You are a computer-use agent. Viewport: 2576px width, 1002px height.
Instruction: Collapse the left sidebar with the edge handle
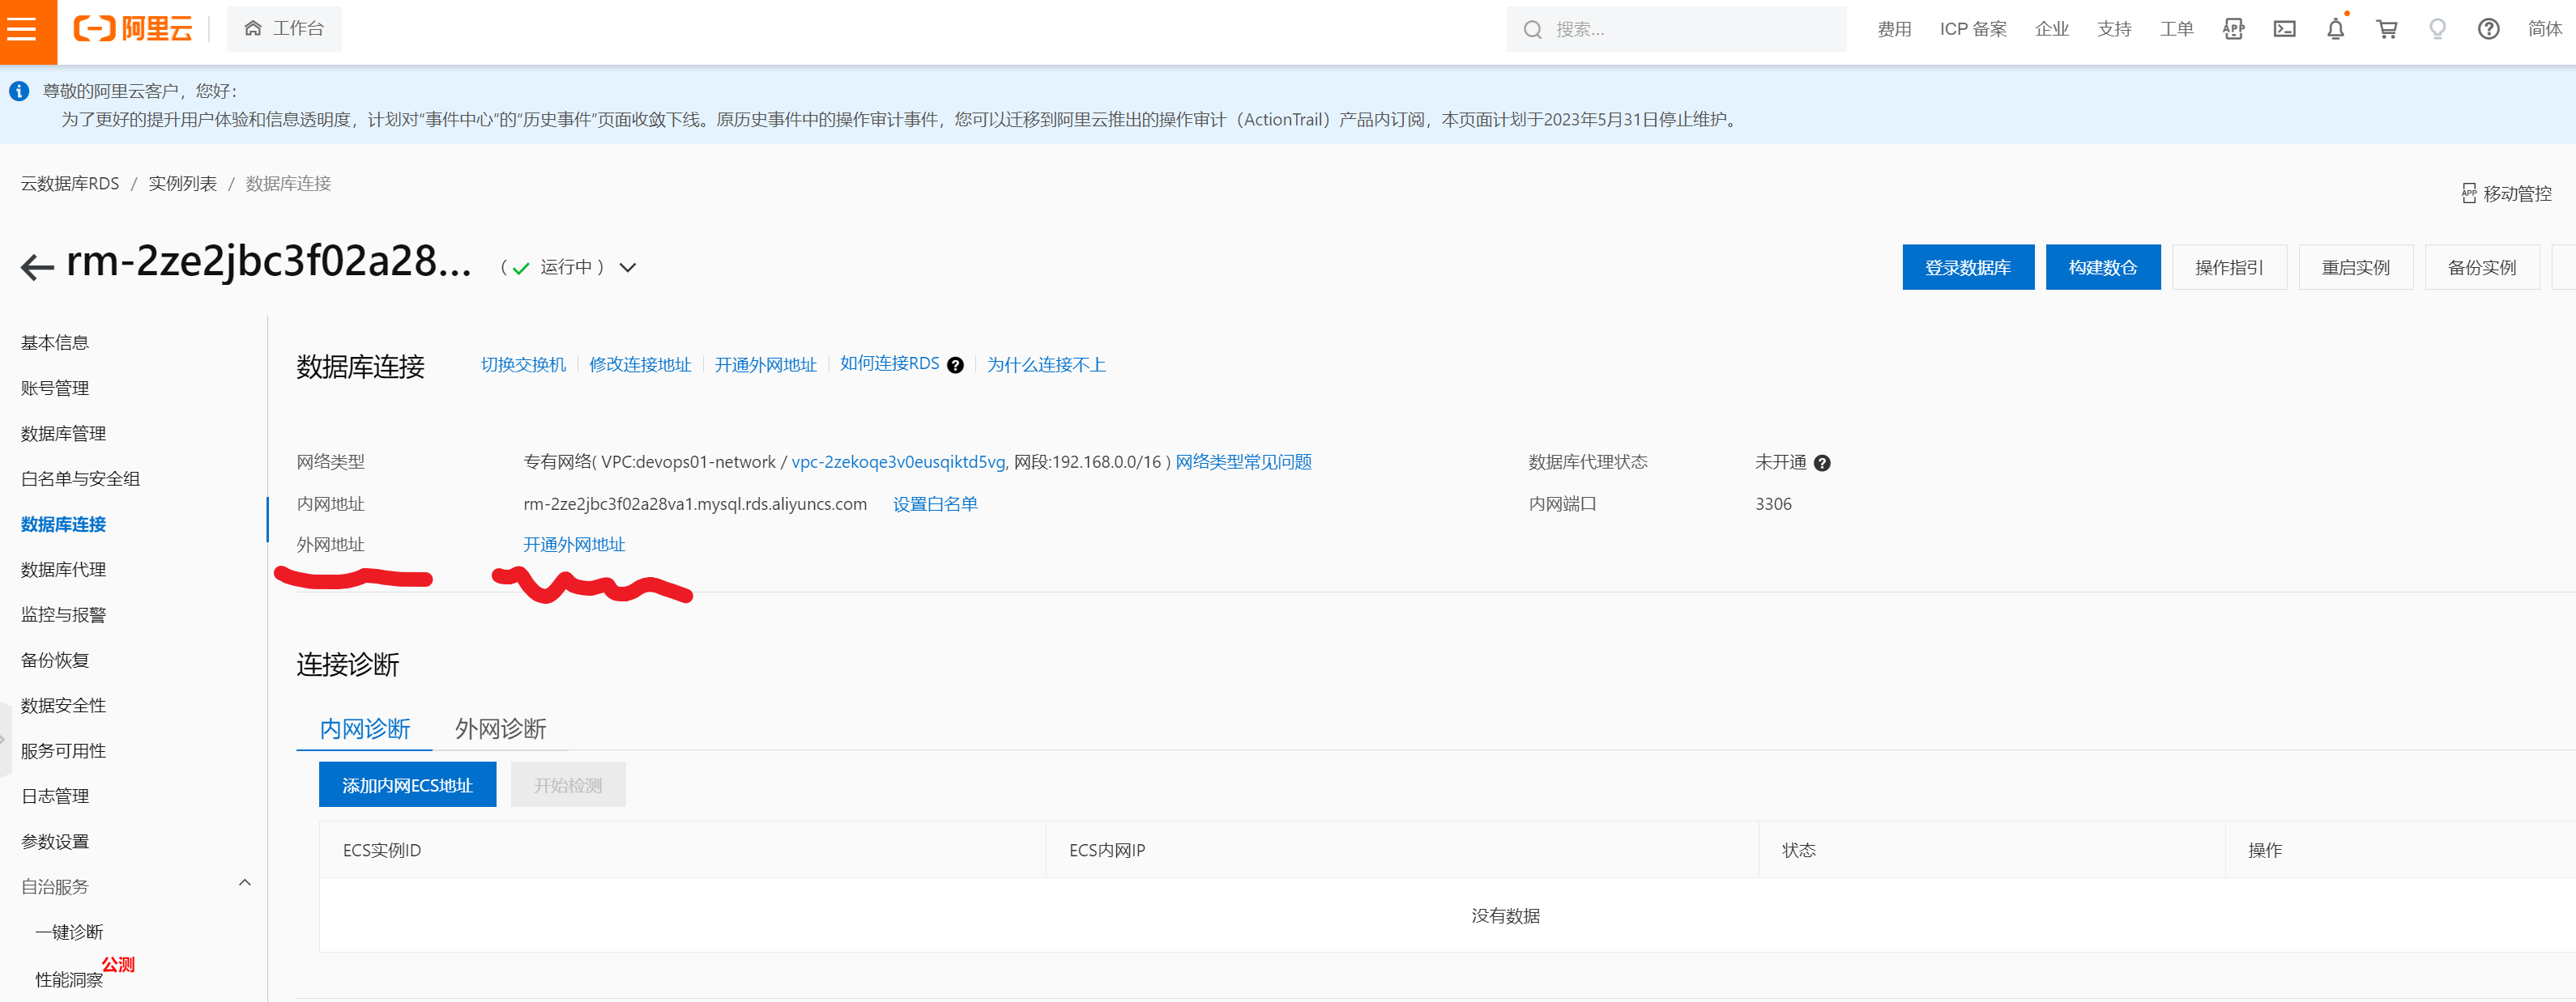coord(4,739)
